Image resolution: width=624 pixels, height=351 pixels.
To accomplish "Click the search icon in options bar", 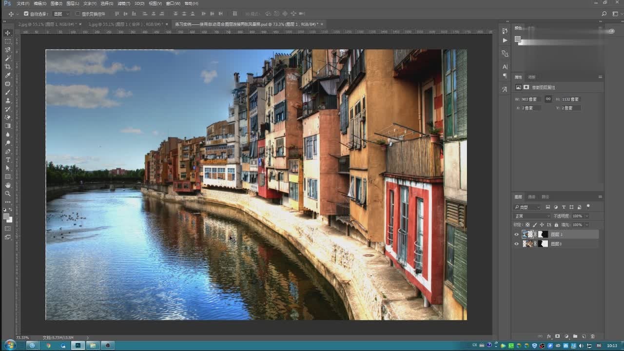I will 604,14.
